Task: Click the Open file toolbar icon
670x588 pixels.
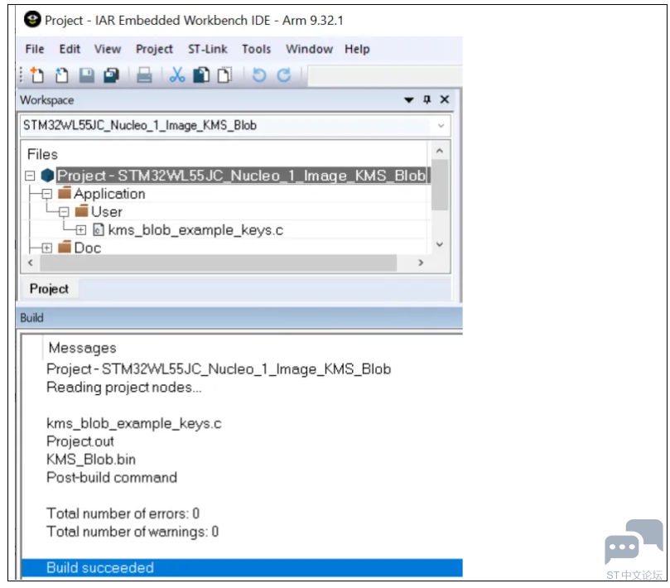Action: [62, 75]
